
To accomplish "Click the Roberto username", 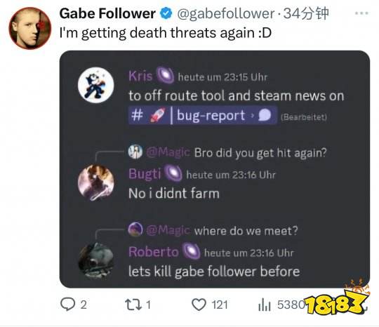I will (154, 252).
